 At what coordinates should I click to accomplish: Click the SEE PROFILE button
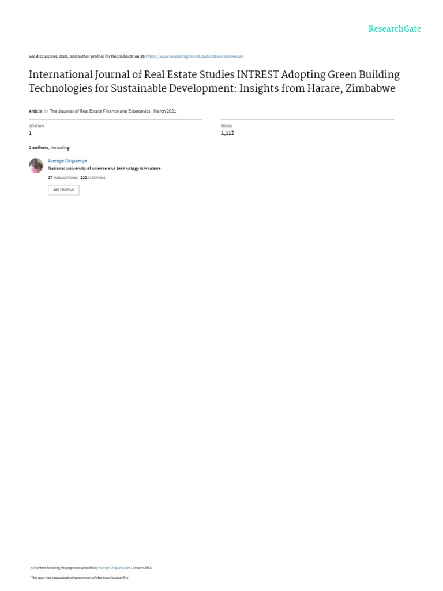click(63, 190)
